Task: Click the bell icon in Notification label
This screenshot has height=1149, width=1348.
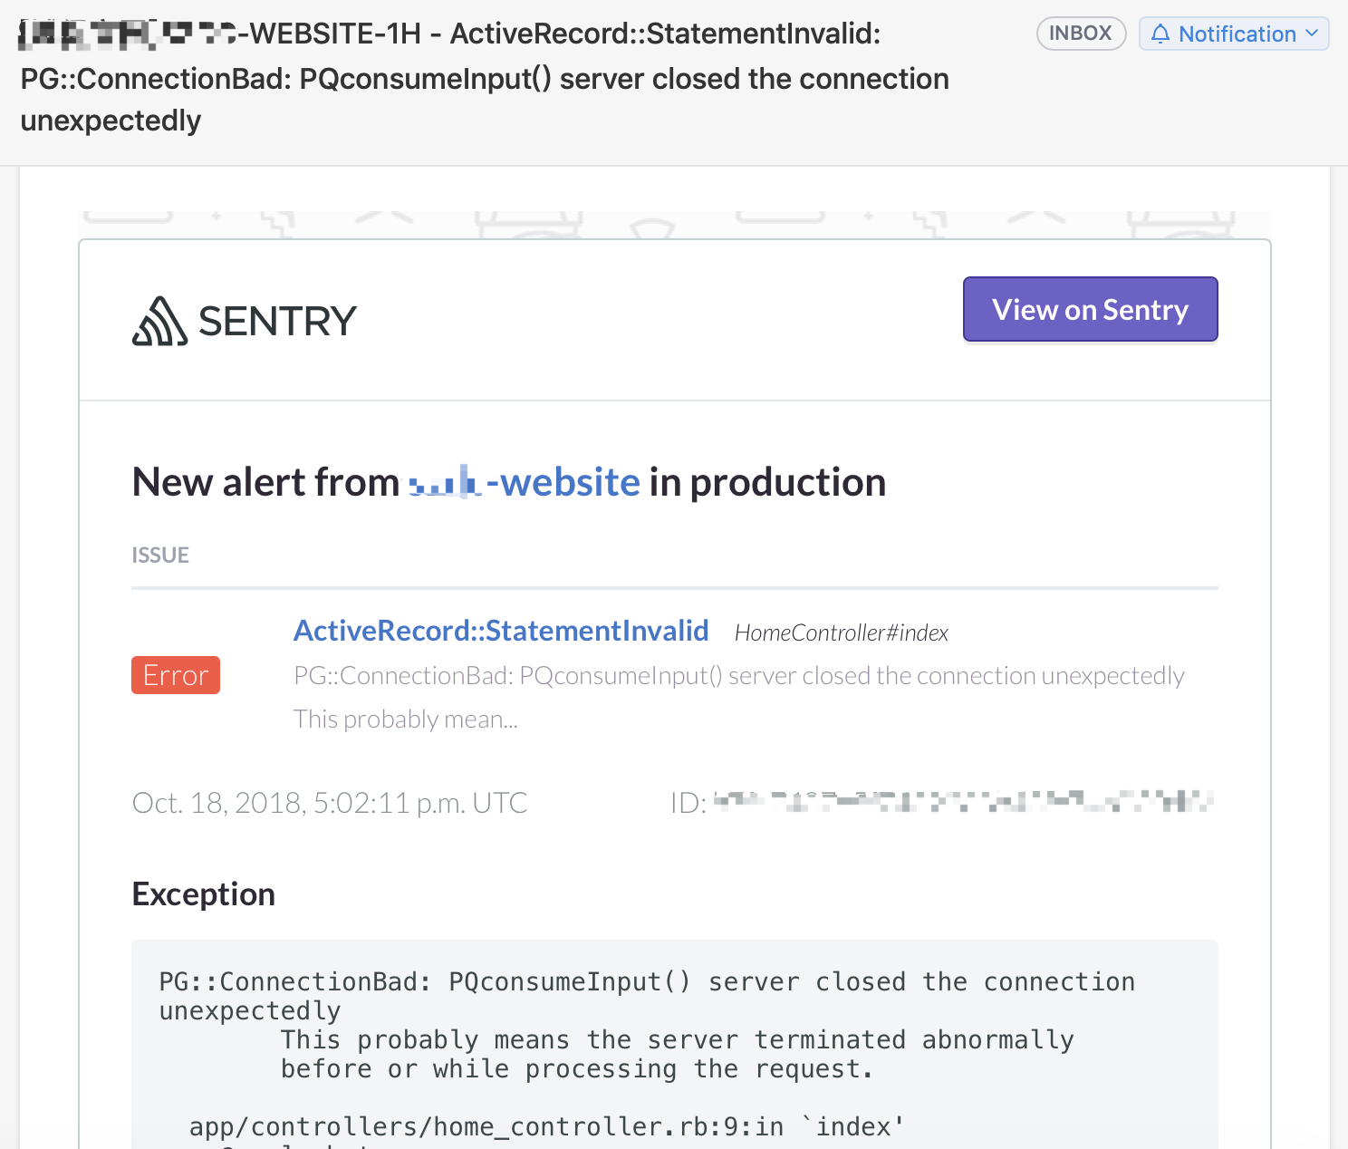Action: pyautogui.click(x=1160, y=34)
